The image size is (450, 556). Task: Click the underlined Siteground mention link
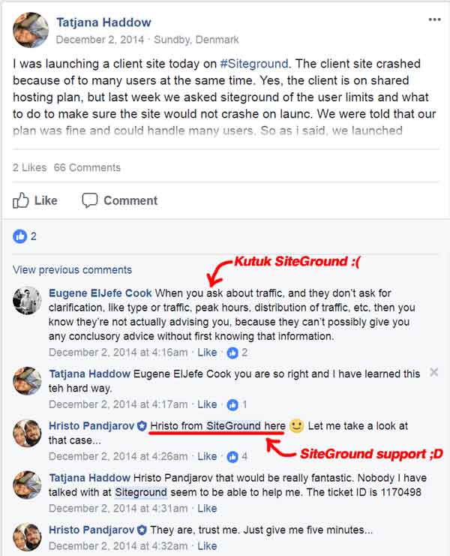pos(141,492)
